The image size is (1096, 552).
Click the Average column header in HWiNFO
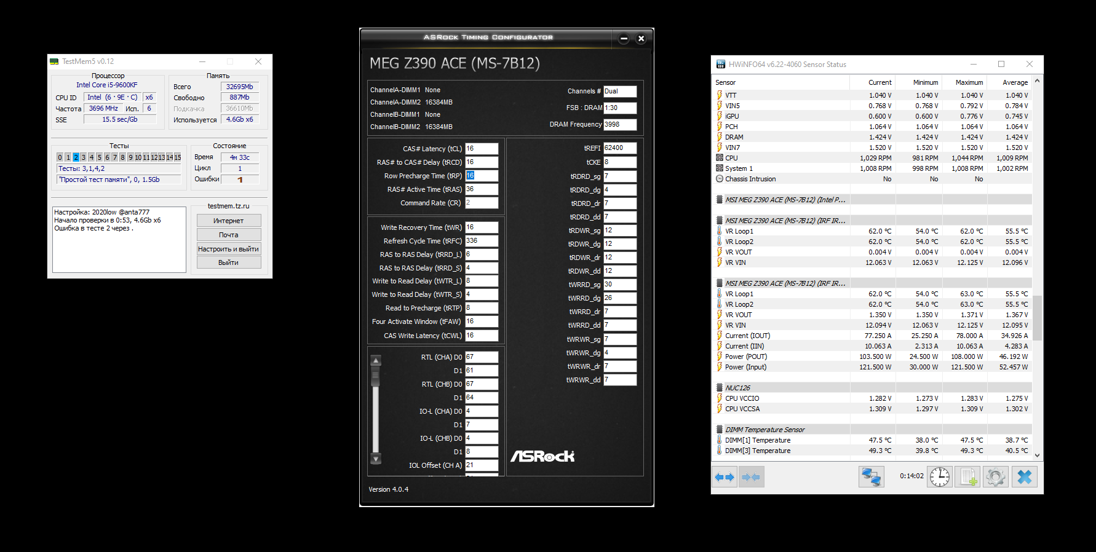pyautogui.click(x=1009, y=82)
